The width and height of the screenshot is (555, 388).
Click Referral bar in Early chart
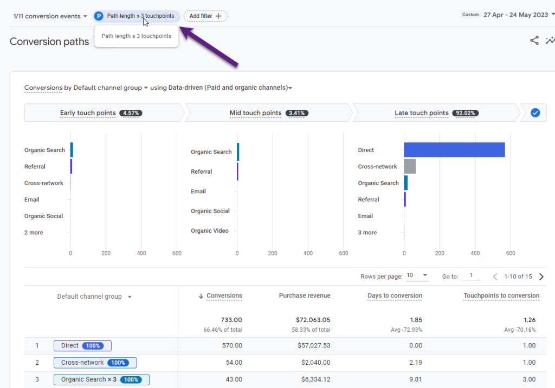click(71, 167)
